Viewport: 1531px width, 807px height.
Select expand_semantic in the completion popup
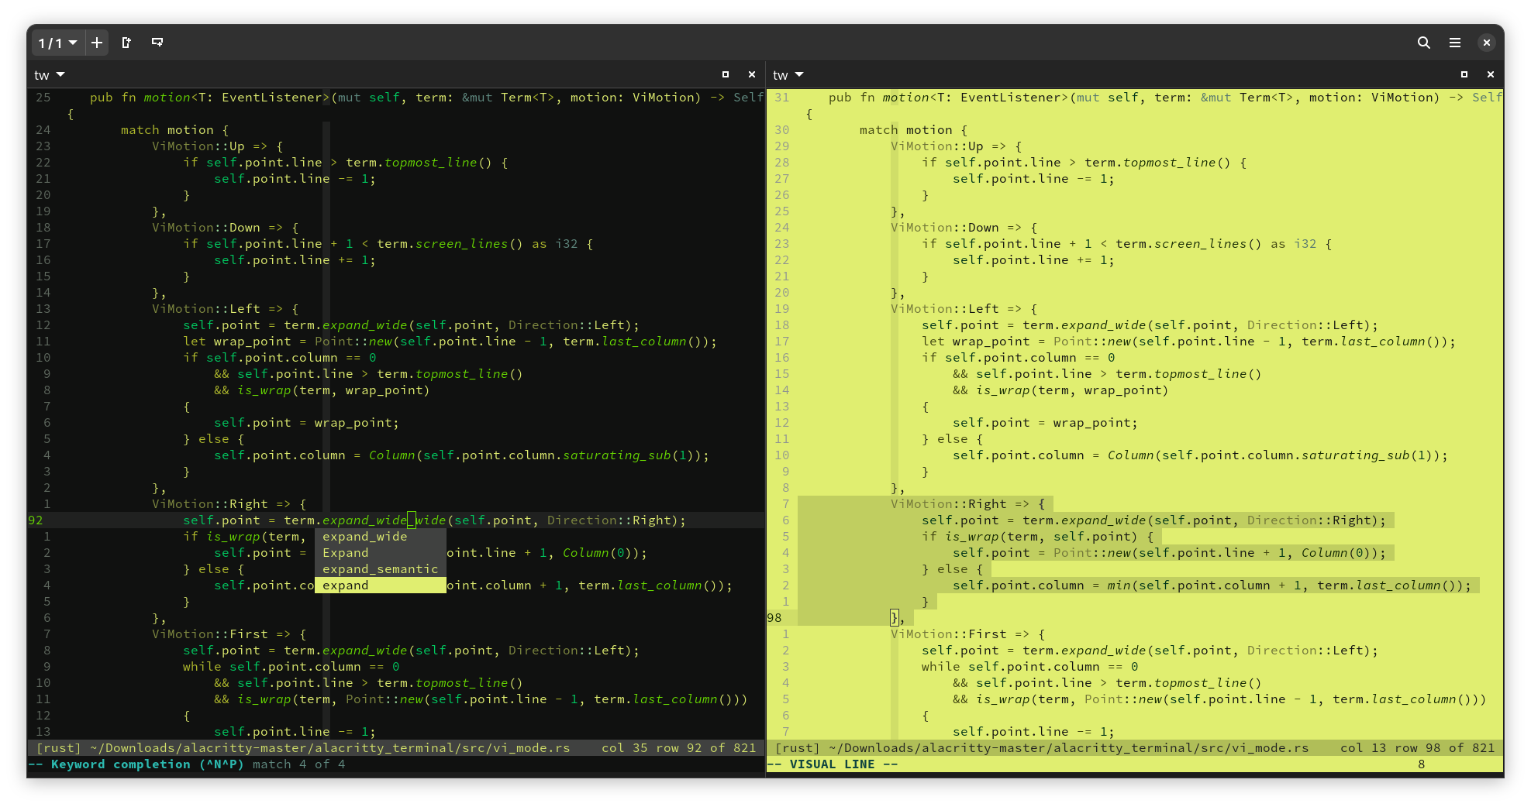coord(379,568)
